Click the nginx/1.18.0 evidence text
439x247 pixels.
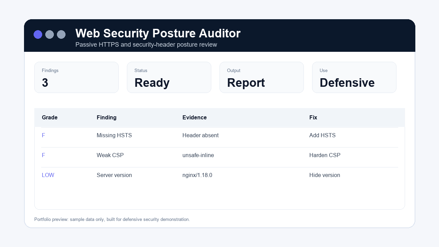click(197, 175)
